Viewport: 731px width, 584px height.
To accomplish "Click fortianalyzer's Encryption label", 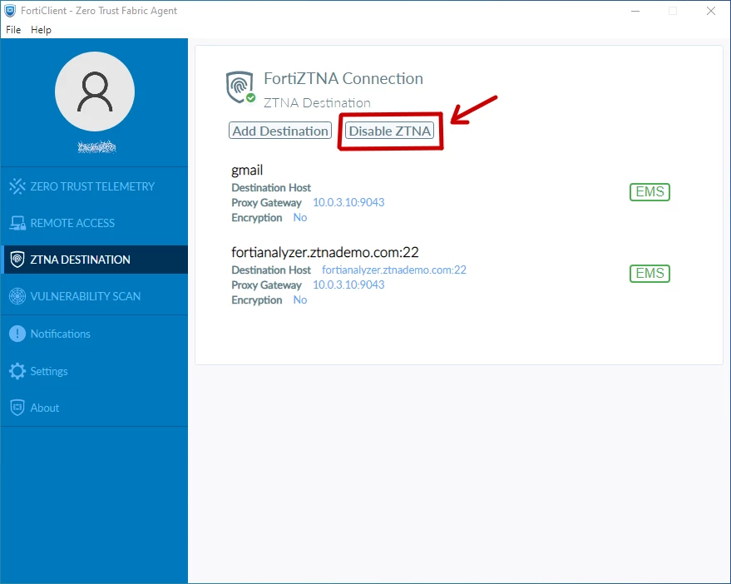I will tap(256, 300).
